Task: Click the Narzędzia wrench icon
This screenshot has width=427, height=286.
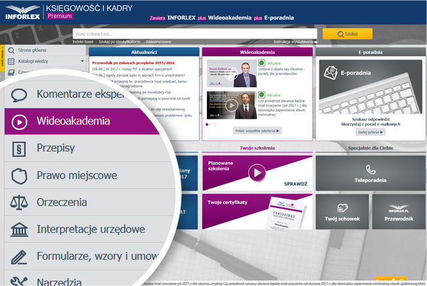Action: coord(19,281)
